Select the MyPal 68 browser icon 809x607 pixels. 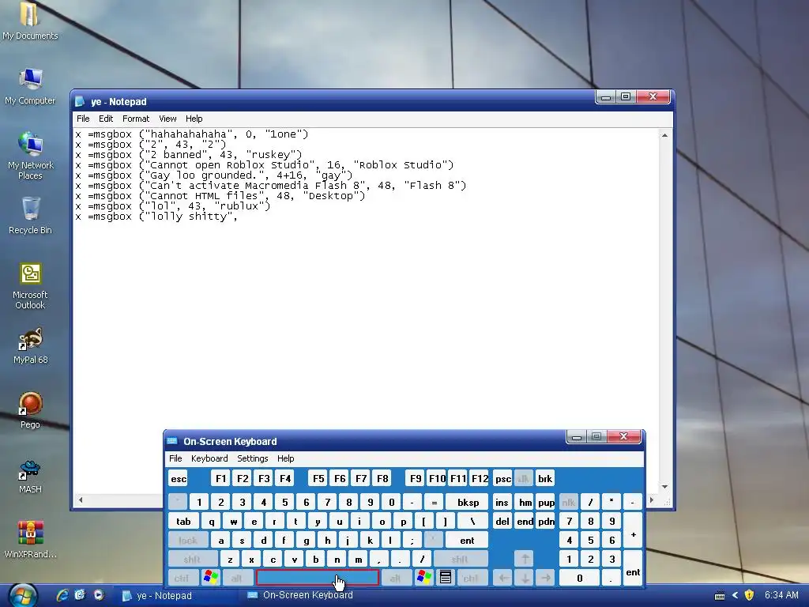(31, 346)
